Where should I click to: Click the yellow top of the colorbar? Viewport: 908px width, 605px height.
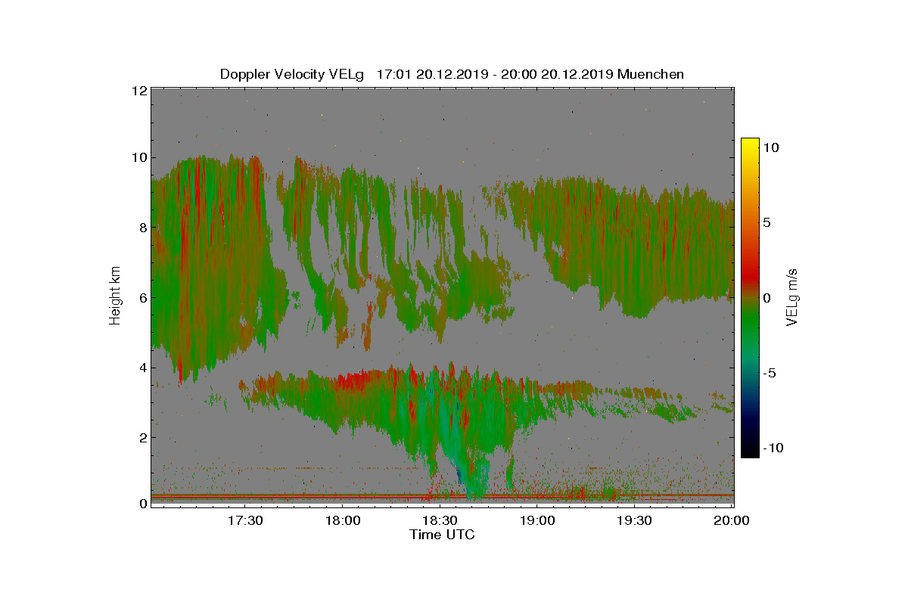pos(749,145)
